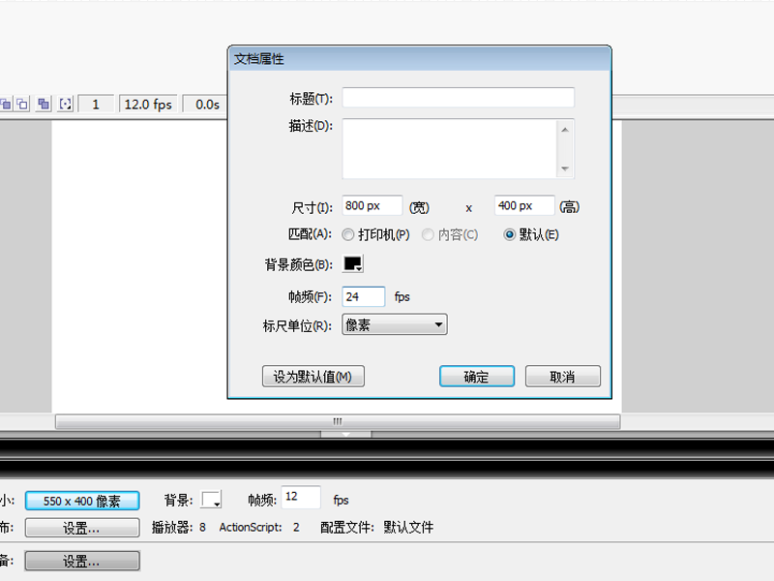Open the 背景 white swatch in Properties panel

click(211, 500)
